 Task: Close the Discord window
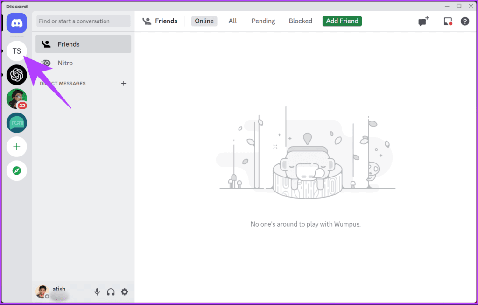click(x=471, y=6)
